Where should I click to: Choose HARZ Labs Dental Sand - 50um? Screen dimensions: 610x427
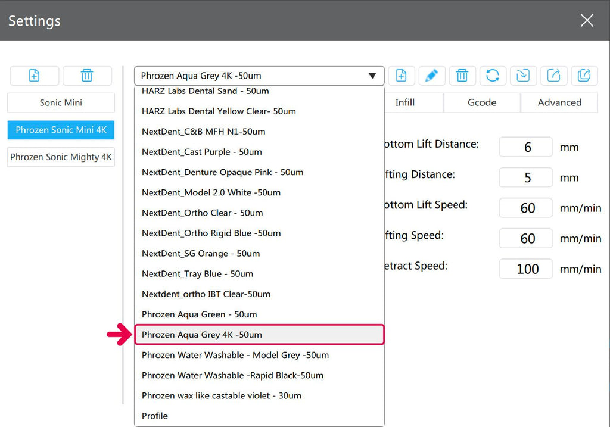coord(259,91)
